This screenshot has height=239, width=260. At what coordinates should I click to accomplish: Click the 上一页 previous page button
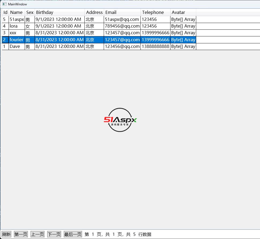(x=38, y=234)
